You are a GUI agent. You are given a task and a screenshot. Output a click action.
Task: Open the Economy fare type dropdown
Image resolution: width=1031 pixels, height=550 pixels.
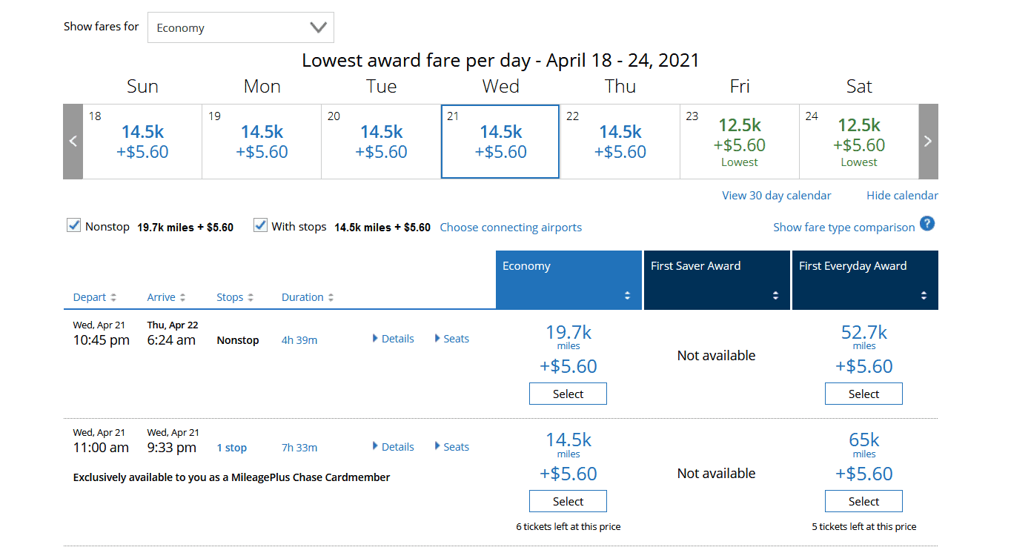coord(241,27)
